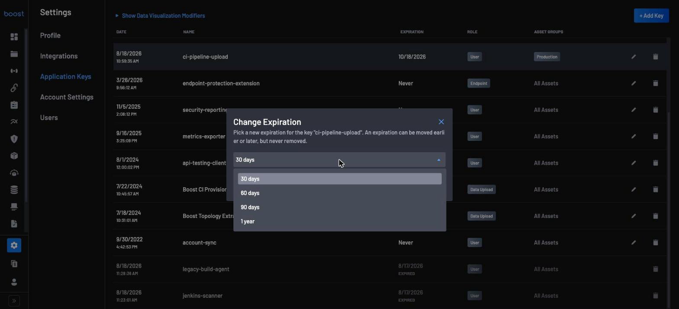Screen dimensions: 679x309
Task: Delete the Boost CI Provision key
Action: pyautogui.click(x=655, y=189)
